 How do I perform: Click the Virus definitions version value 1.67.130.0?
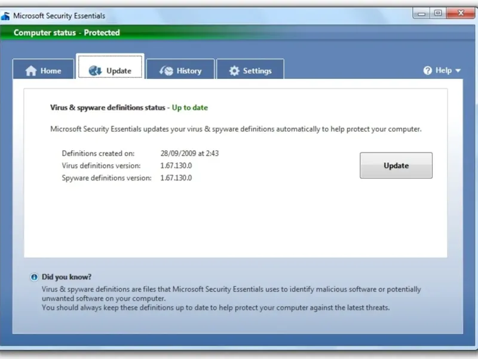[176, 166]
